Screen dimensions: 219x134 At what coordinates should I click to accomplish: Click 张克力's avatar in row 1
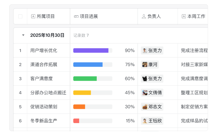pyautogui.click(x=145, y=50)
